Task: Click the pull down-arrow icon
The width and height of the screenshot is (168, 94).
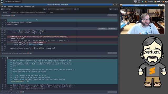Action: (111, 9)
